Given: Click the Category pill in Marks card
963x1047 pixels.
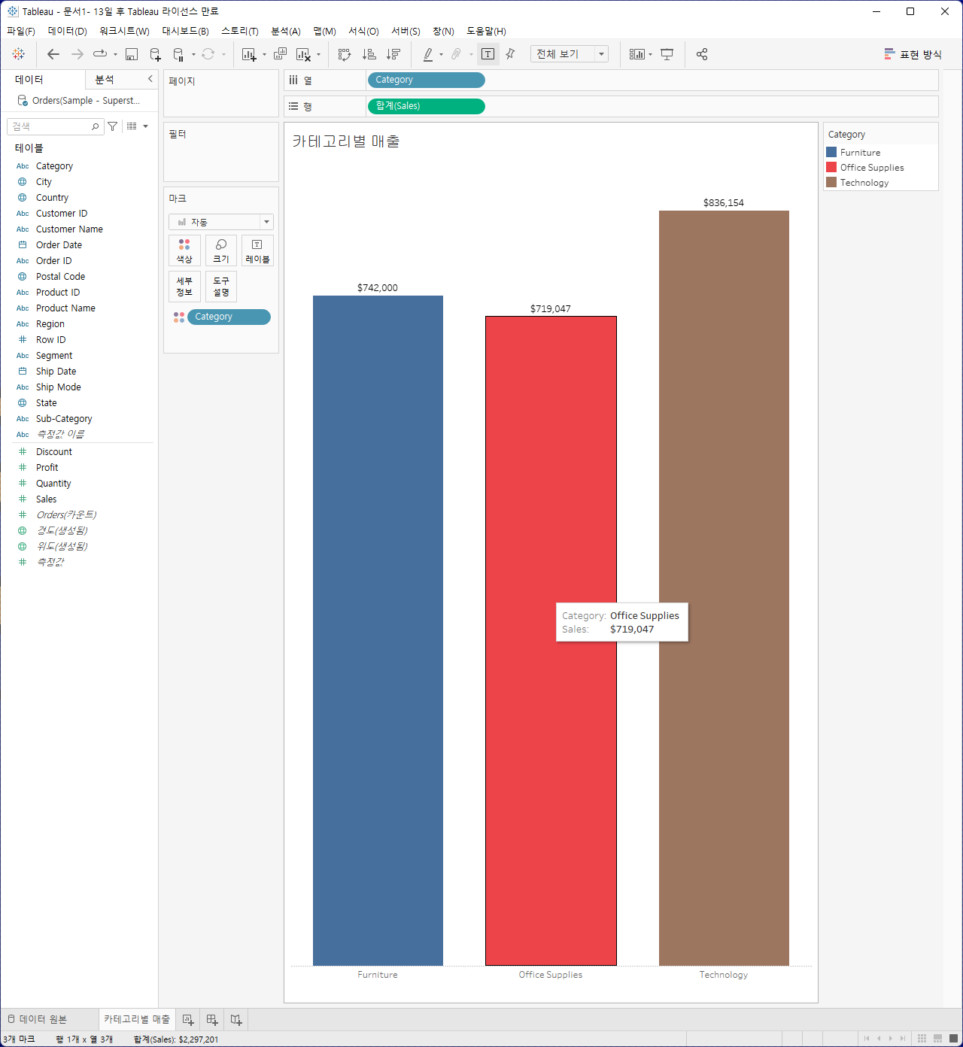Looking at the screenshot, I should 229,317.
